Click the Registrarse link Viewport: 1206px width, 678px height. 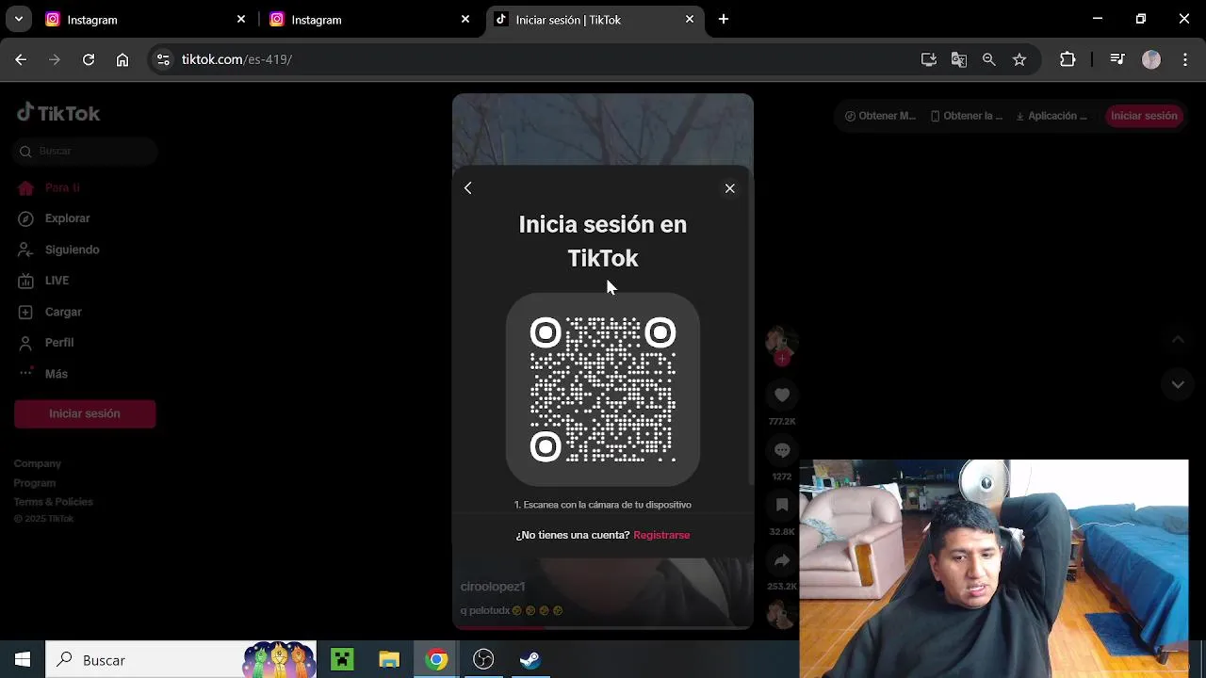coord(661,535)
